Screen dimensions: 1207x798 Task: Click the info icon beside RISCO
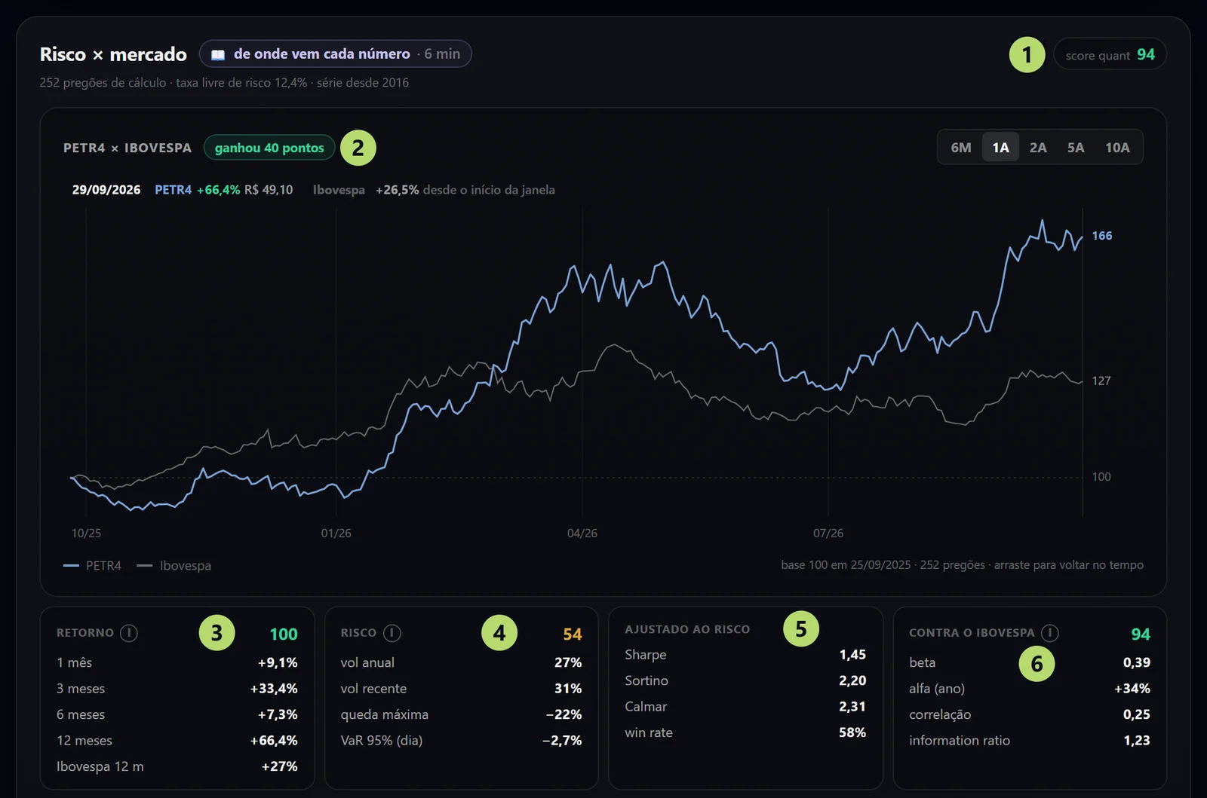(392, 633)
